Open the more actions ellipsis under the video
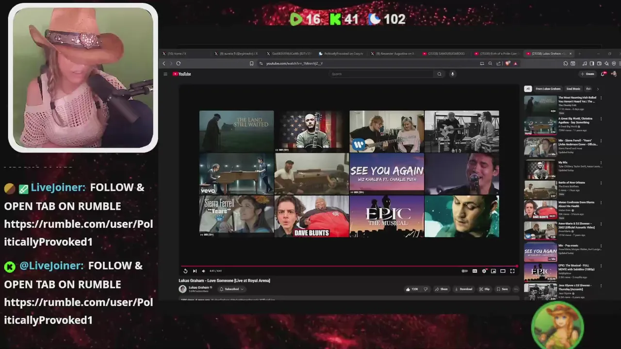This screenshot has height=349, width=621. (x=516, y=289)
